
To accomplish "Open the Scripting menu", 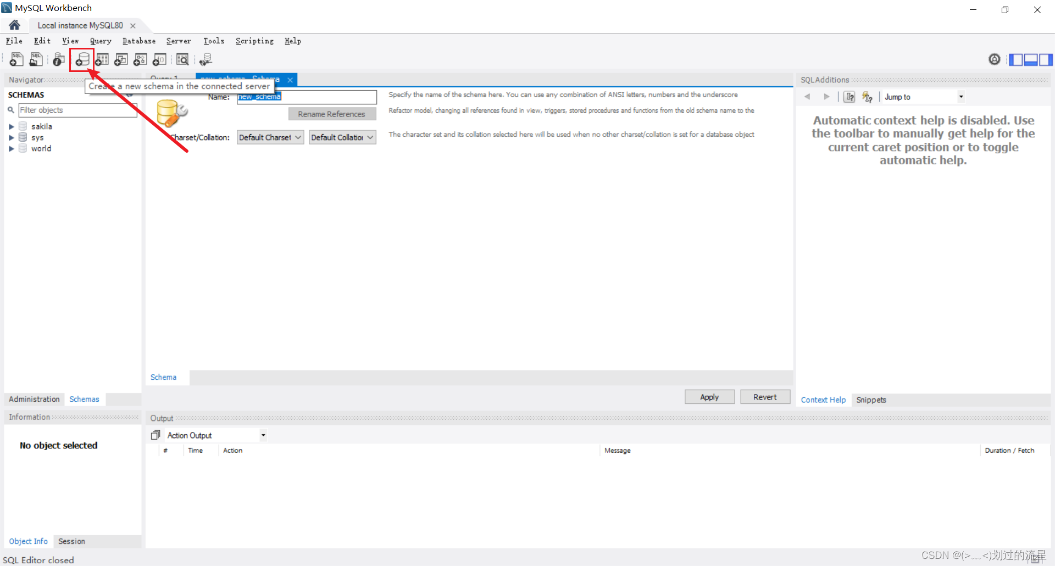I will (x=254, y=41).
